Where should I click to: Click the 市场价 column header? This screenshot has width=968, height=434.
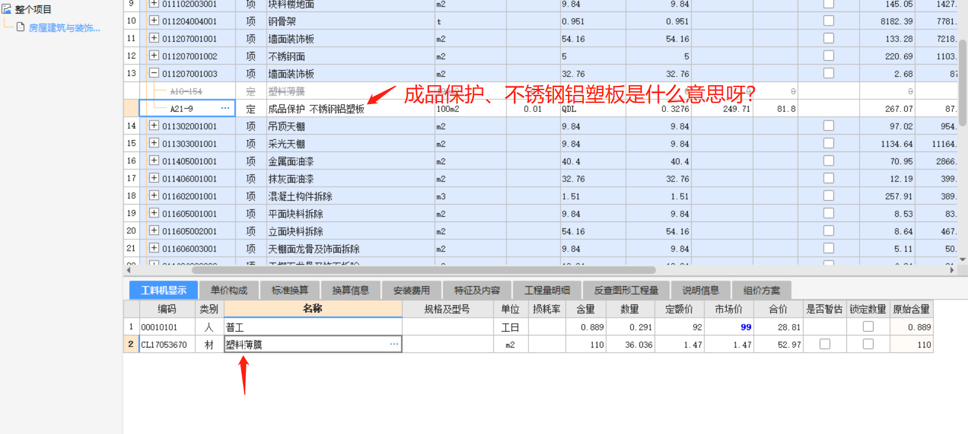pyautogui.click(x=729, y=309)
